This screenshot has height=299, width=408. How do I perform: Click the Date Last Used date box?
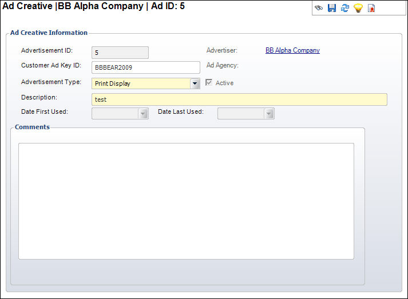pyautogui.click(x=241, y=113)
